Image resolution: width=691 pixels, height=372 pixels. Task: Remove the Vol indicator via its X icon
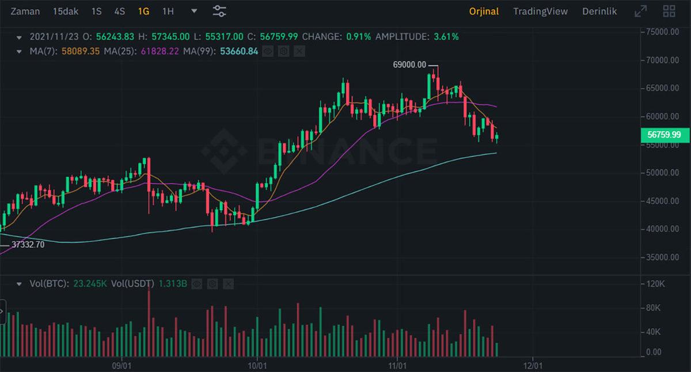(x=228, y=283)
